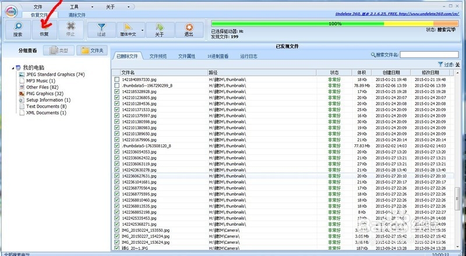The image size is (466, 256).
Task: Select JPEG Standard Graphics (74) group
Action: tap(55, 74)
